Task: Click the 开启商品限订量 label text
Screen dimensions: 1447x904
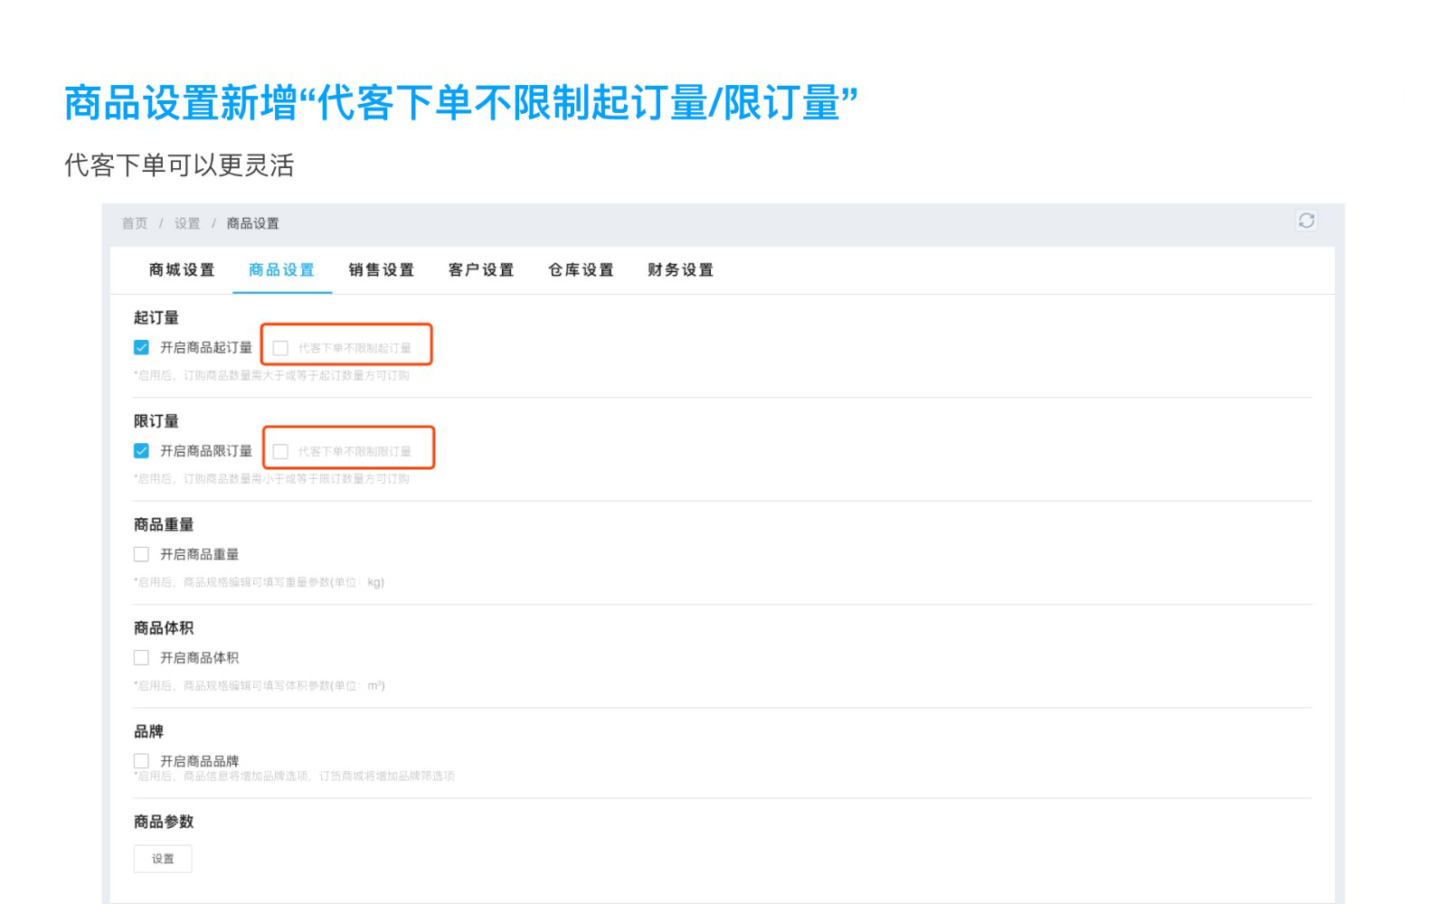Action: 206,451
